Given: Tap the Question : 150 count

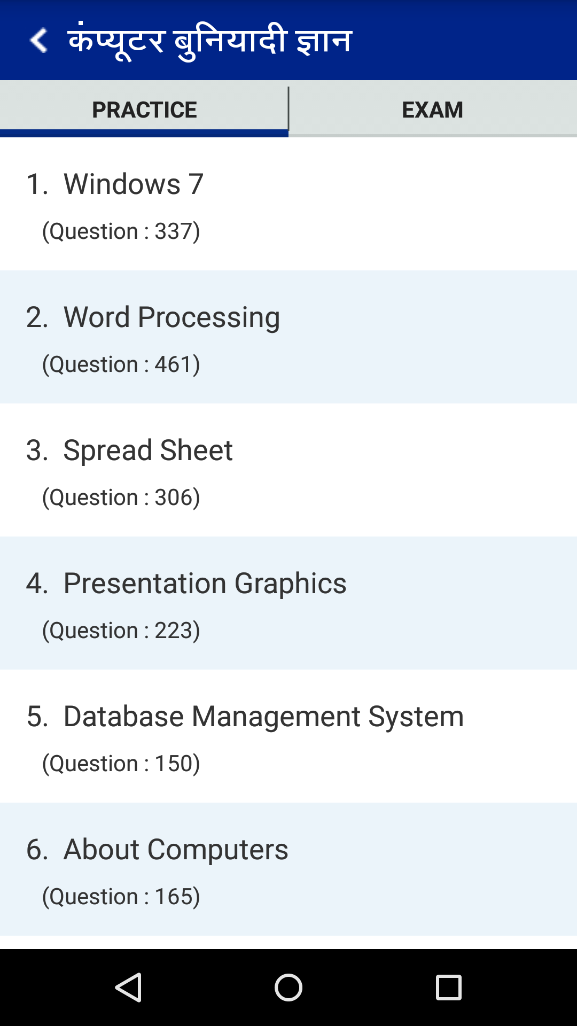Looking at the screenshot, I should coord(121,764).
